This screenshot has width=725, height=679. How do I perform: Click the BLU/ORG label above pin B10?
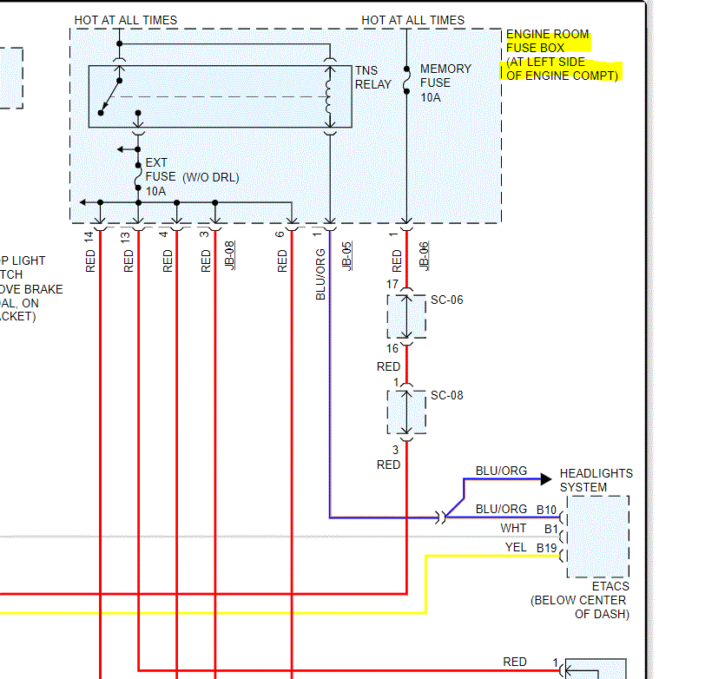coord(501,509)
